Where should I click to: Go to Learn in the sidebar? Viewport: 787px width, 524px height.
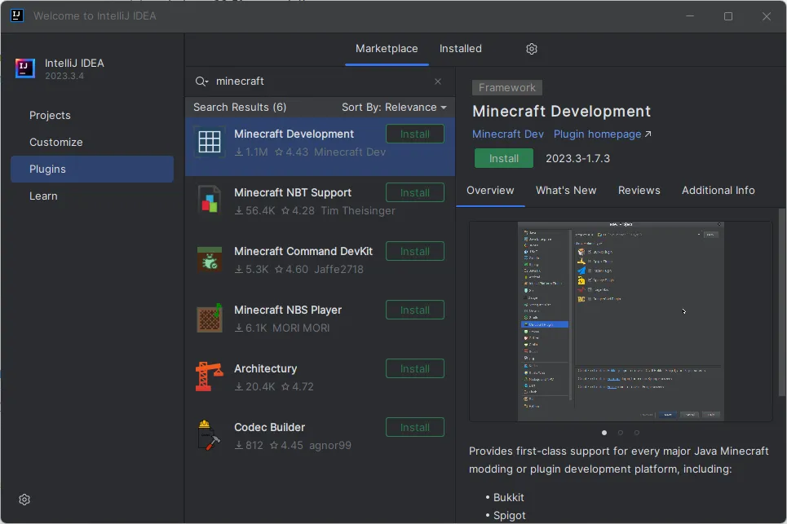click(x=92, y=196)
